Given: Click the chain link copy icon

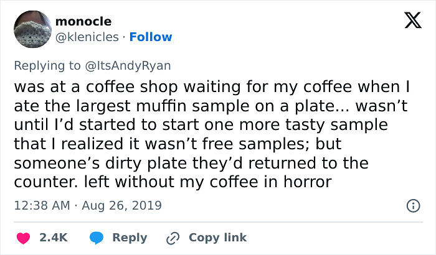Looking at the screenshot, I should (x=172, y=238).
